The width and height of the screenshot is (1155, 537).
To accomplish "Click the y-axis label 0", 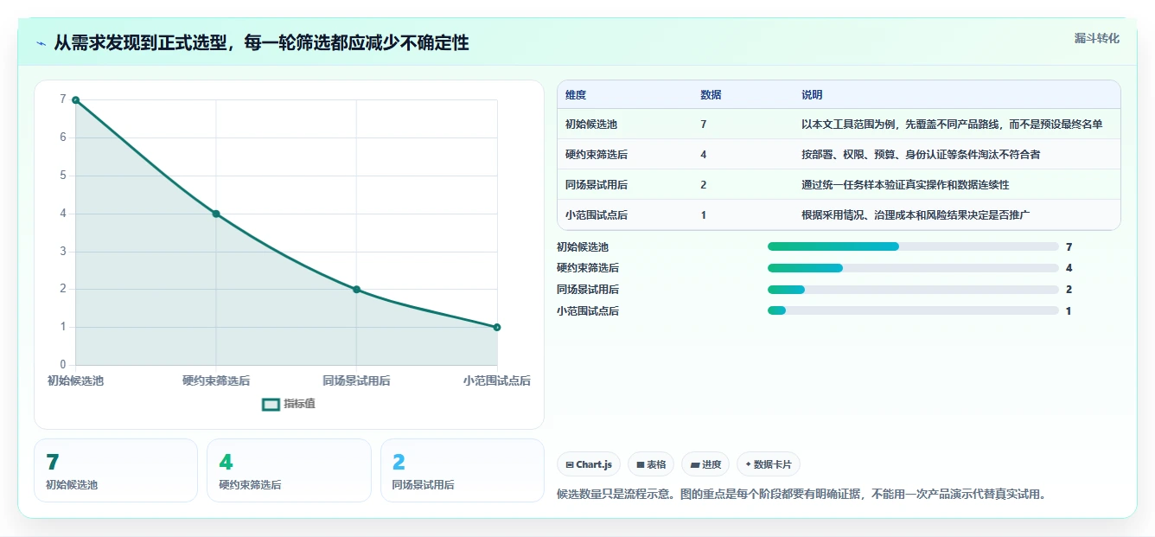I will 62,365.
